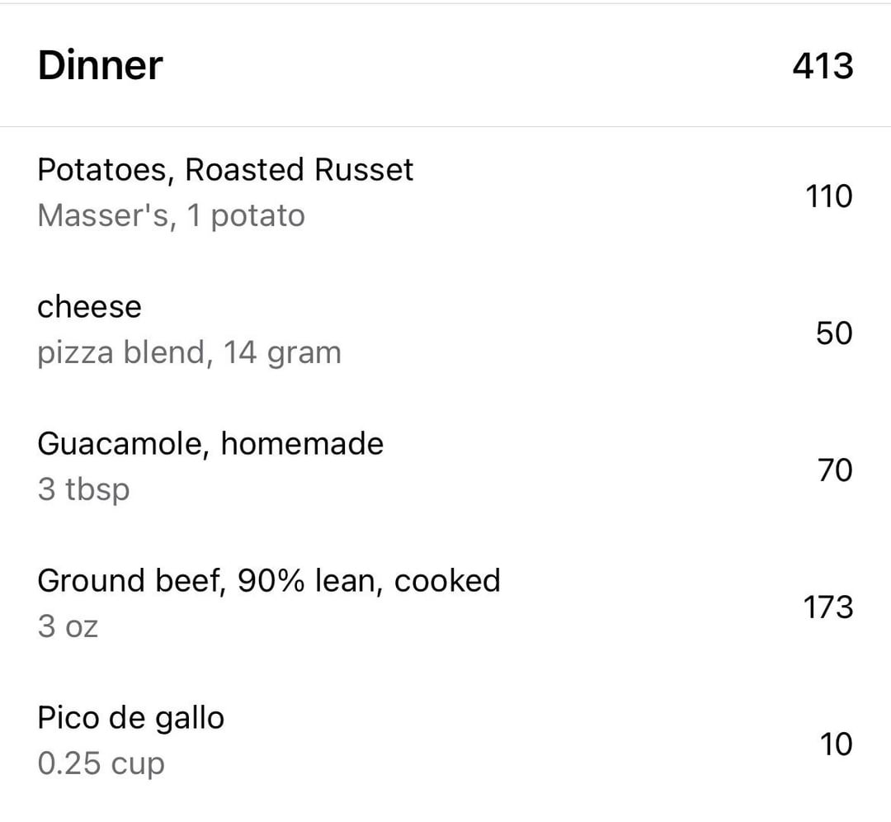Tap the 173 calorie value for beef
This screenshot has width=891, height=822.
click(x=828, y=607)
